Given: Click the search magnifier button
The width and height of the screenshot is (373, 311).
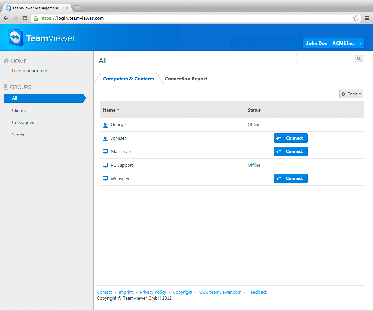Looking at the screenshot, I should pyautogui.click(x=359, y=58).
